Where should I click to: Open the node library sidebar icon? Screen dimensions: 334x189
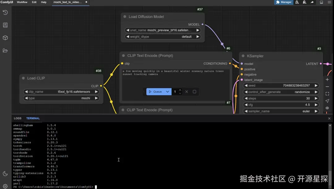(5, 25)
